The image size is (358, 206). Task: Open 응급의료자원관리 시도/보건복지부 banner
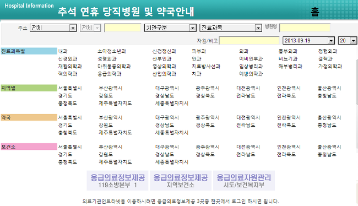pyautogui.click(x=244, y=181)
